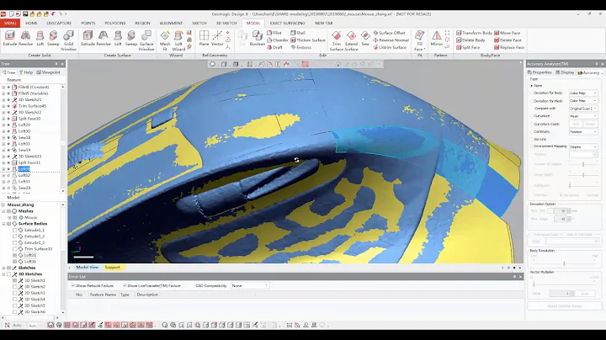The image size is (606, 340).
Task: Adjust the Body Resolution slider
Action: point(564,263)
